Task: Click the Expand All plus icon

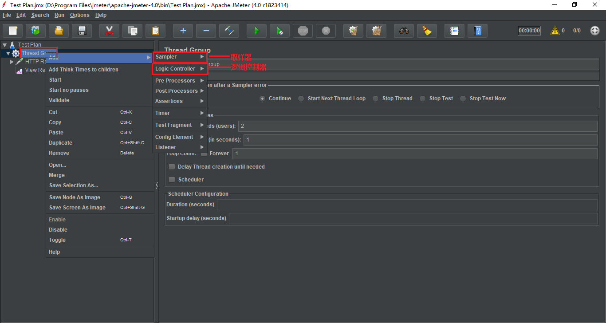Action: tap(183, 31)
